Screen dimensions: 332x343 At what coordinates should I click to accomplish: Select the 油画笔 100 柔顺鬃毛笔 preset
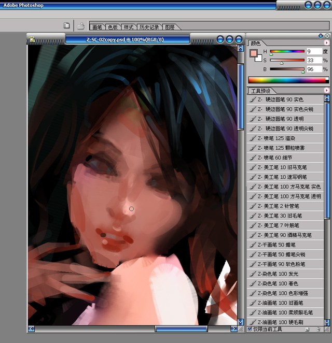pos(285,312)
